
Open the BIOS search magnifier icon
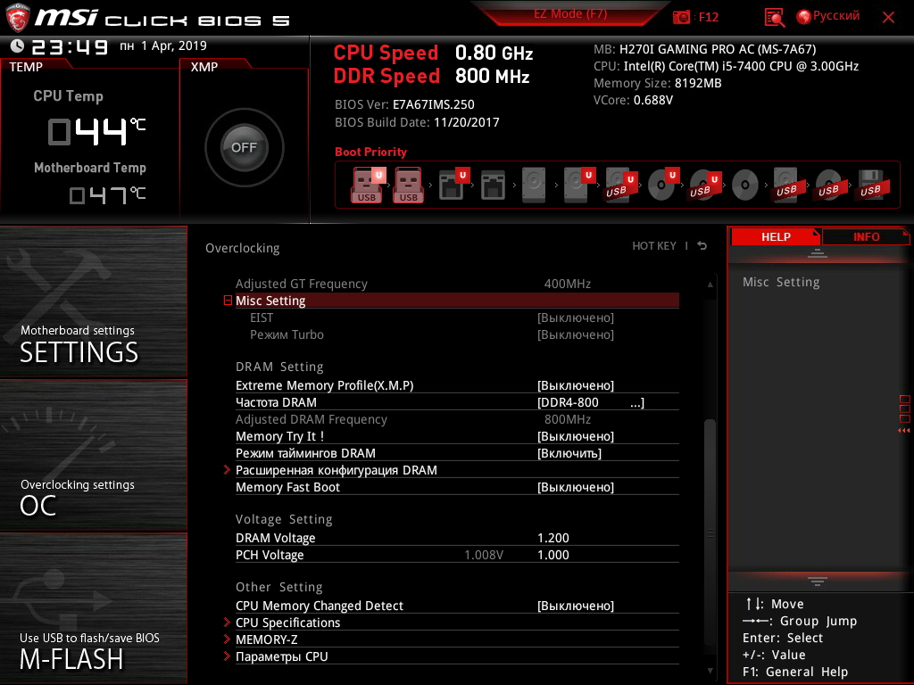pos(774,17)
